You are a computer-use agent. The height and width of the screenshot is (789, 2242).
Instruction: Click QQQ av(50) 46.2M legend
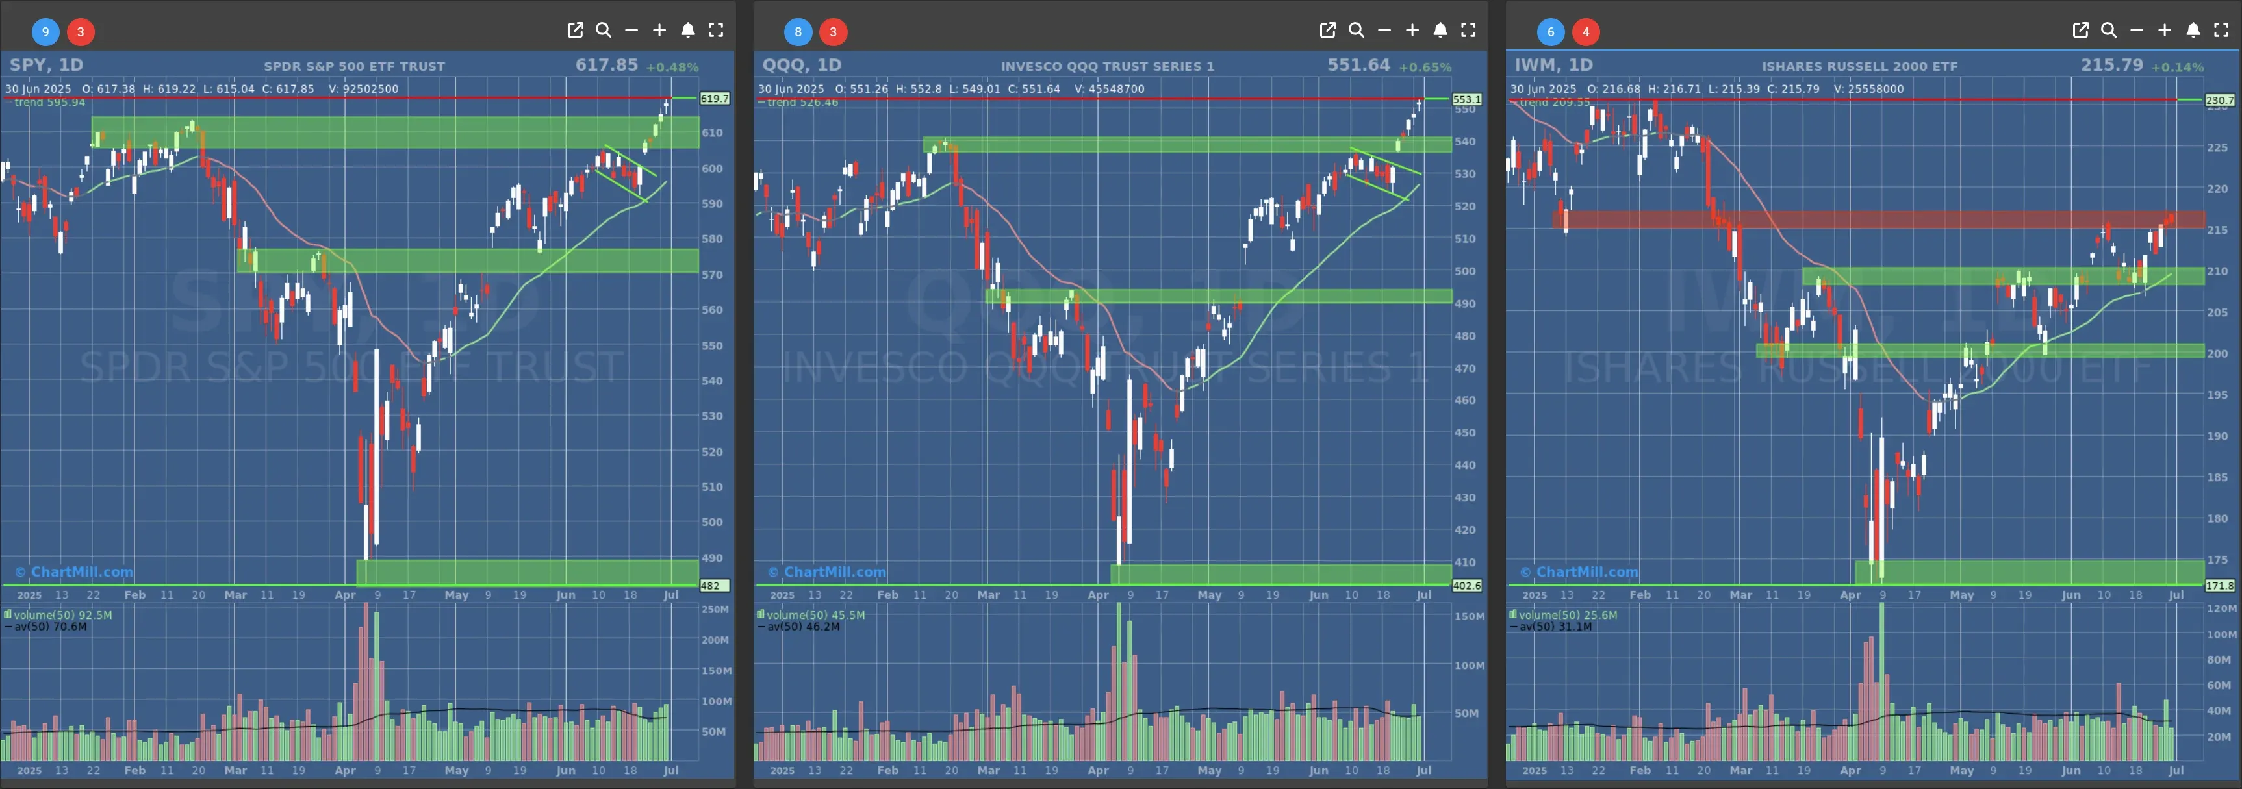pyautogui.click(x=798, y=626)
